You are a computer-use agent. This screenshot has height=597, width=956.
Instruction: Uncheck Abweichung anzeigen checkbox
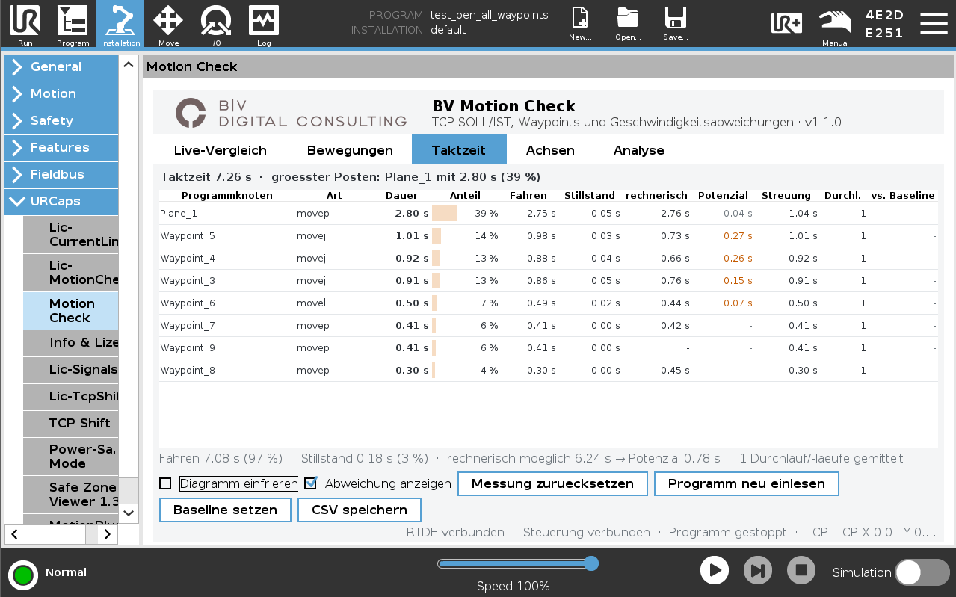coord(311,483)
